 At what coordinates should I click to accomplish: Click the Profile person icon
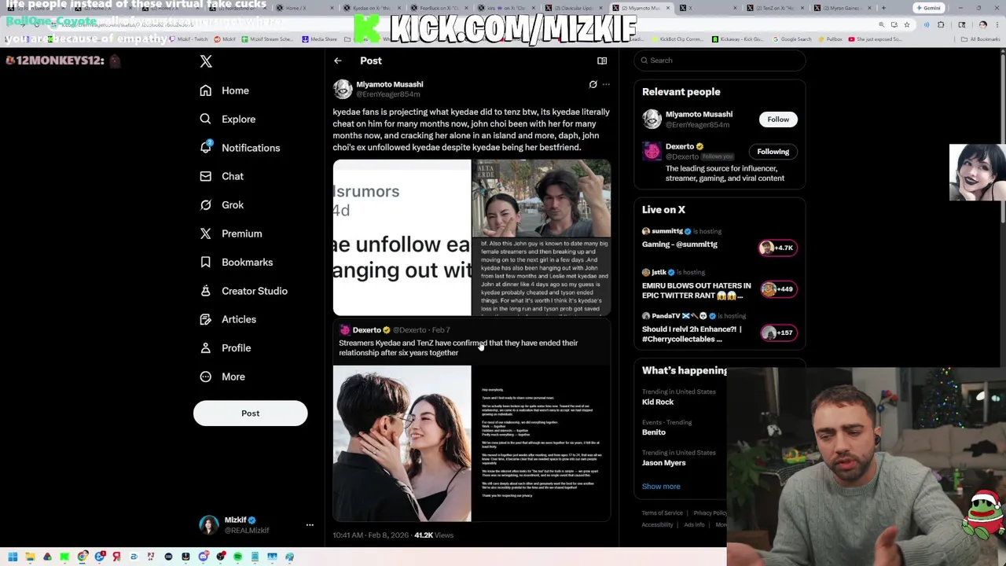click(x=206, y=347)
